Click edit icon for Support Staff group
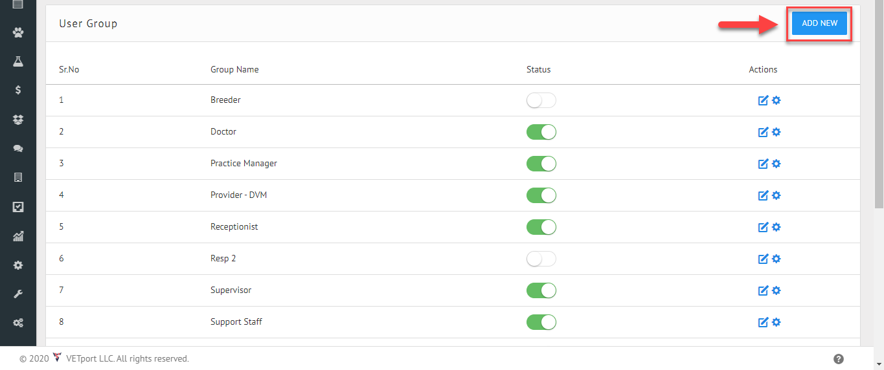Viewport: 884px width, 370px height. tap(763, 322)
